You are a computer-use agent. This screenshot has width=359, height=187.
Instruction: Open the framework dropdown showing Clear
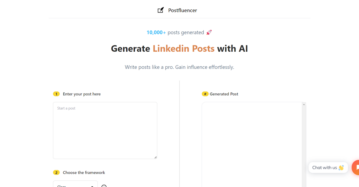tap(75, 184)
